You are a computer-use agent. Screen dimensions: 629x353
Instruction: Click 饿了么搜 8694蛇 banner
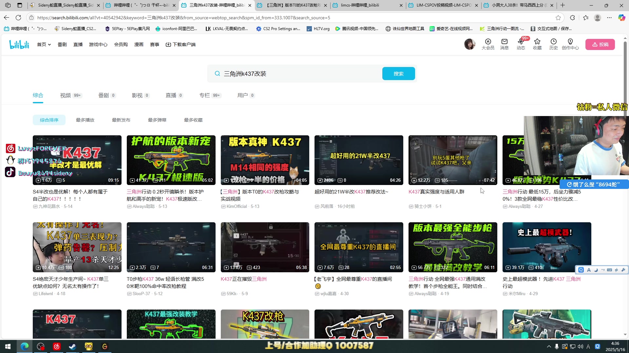pos(594,184)
